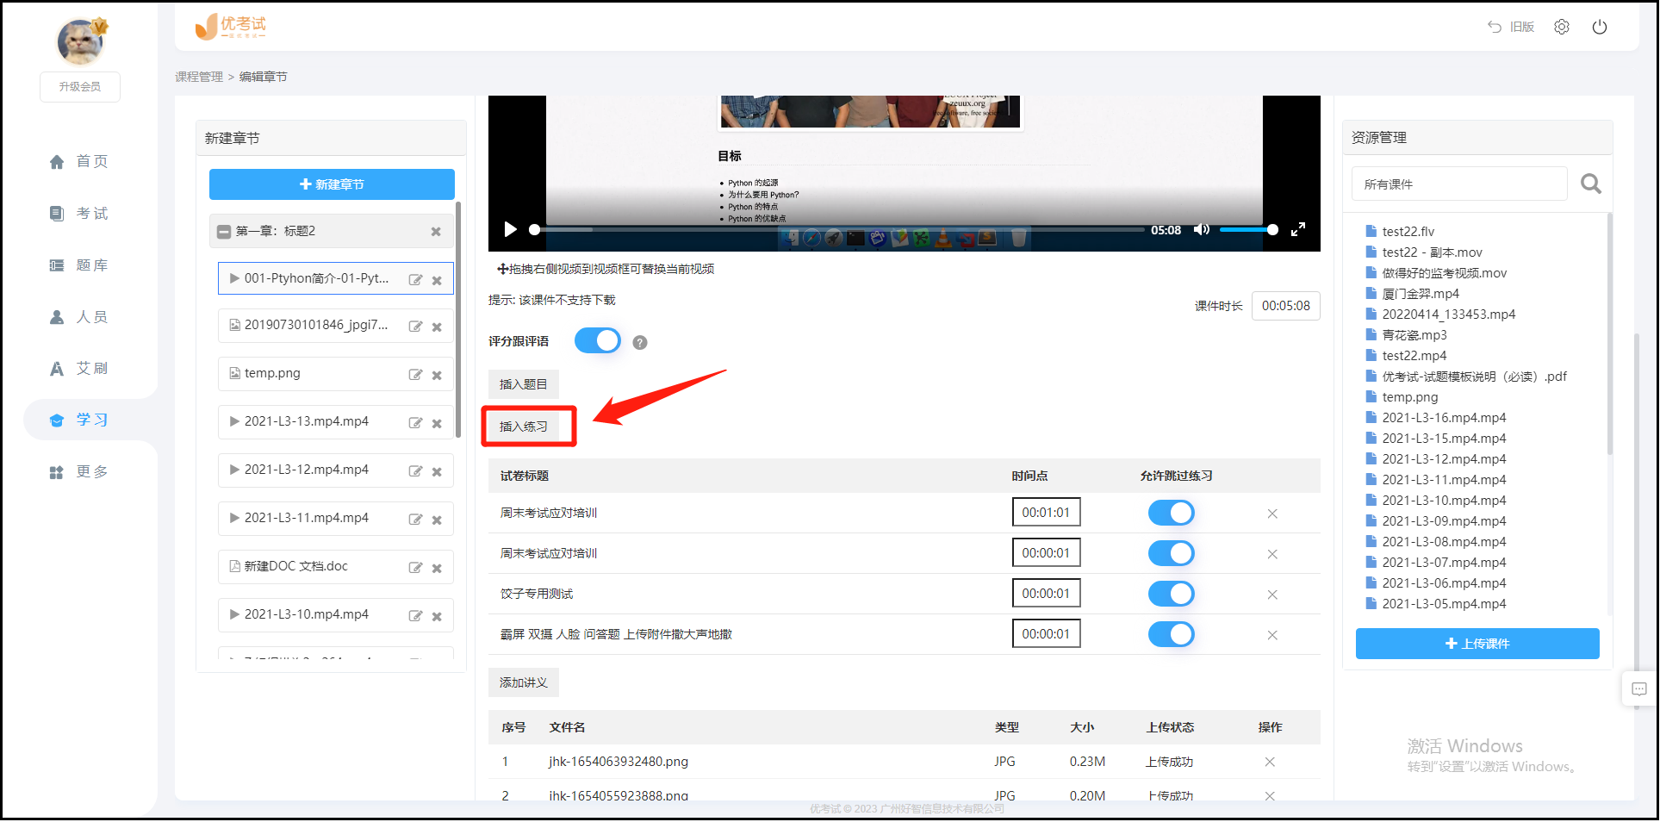Delete 2021-L3-12.mp4.mp4 lesson

[x=437, y=471]
